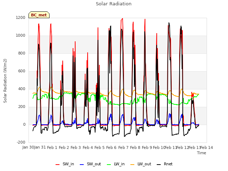Click the Solar Radiation (W/m2) y-axis title
The image size is (228, 171).
(x=5, y=81)
